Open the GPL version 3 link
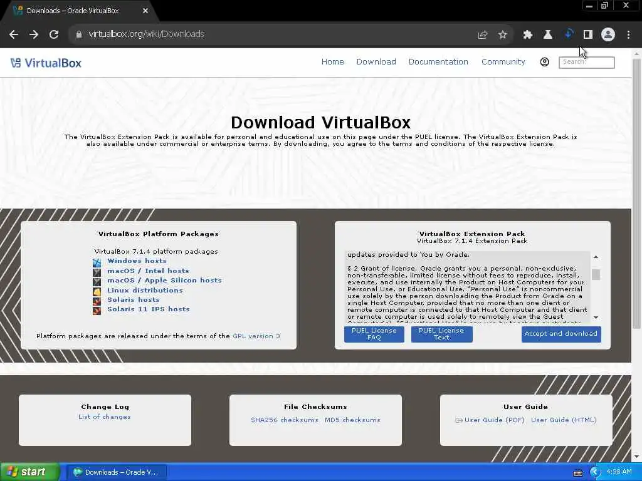The image size is (642, 481). (256, 336)
